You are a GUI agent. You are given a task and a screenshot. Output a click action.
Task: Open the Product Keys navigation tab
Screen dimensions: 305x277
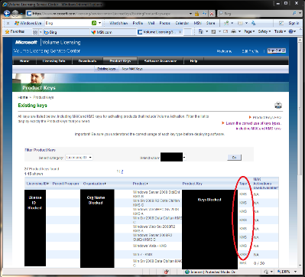point(120,61)
